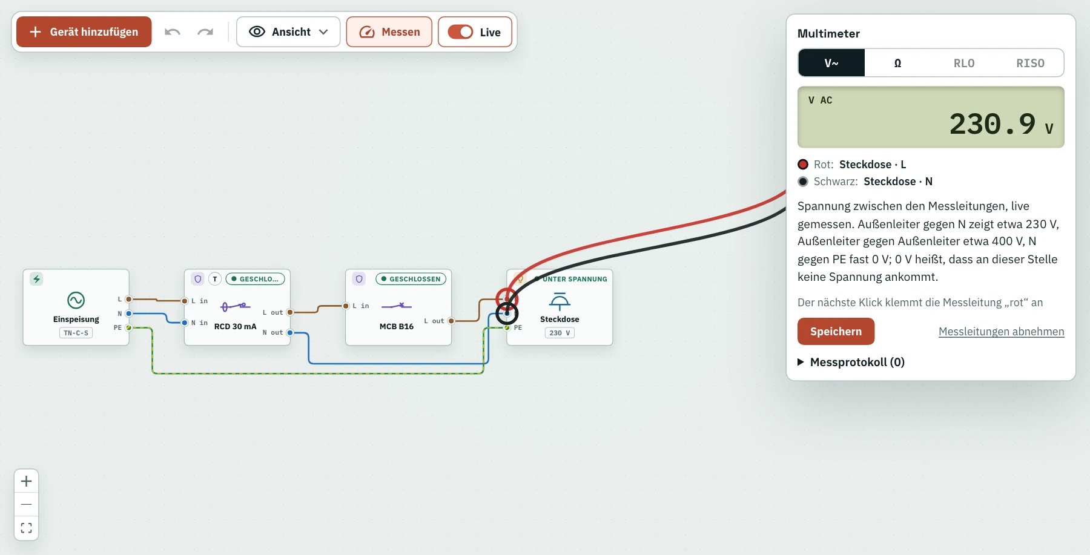Select the AC source symbol in Einspeisung
Viewport: 1090px width, 555px height.
coord(76,300)
